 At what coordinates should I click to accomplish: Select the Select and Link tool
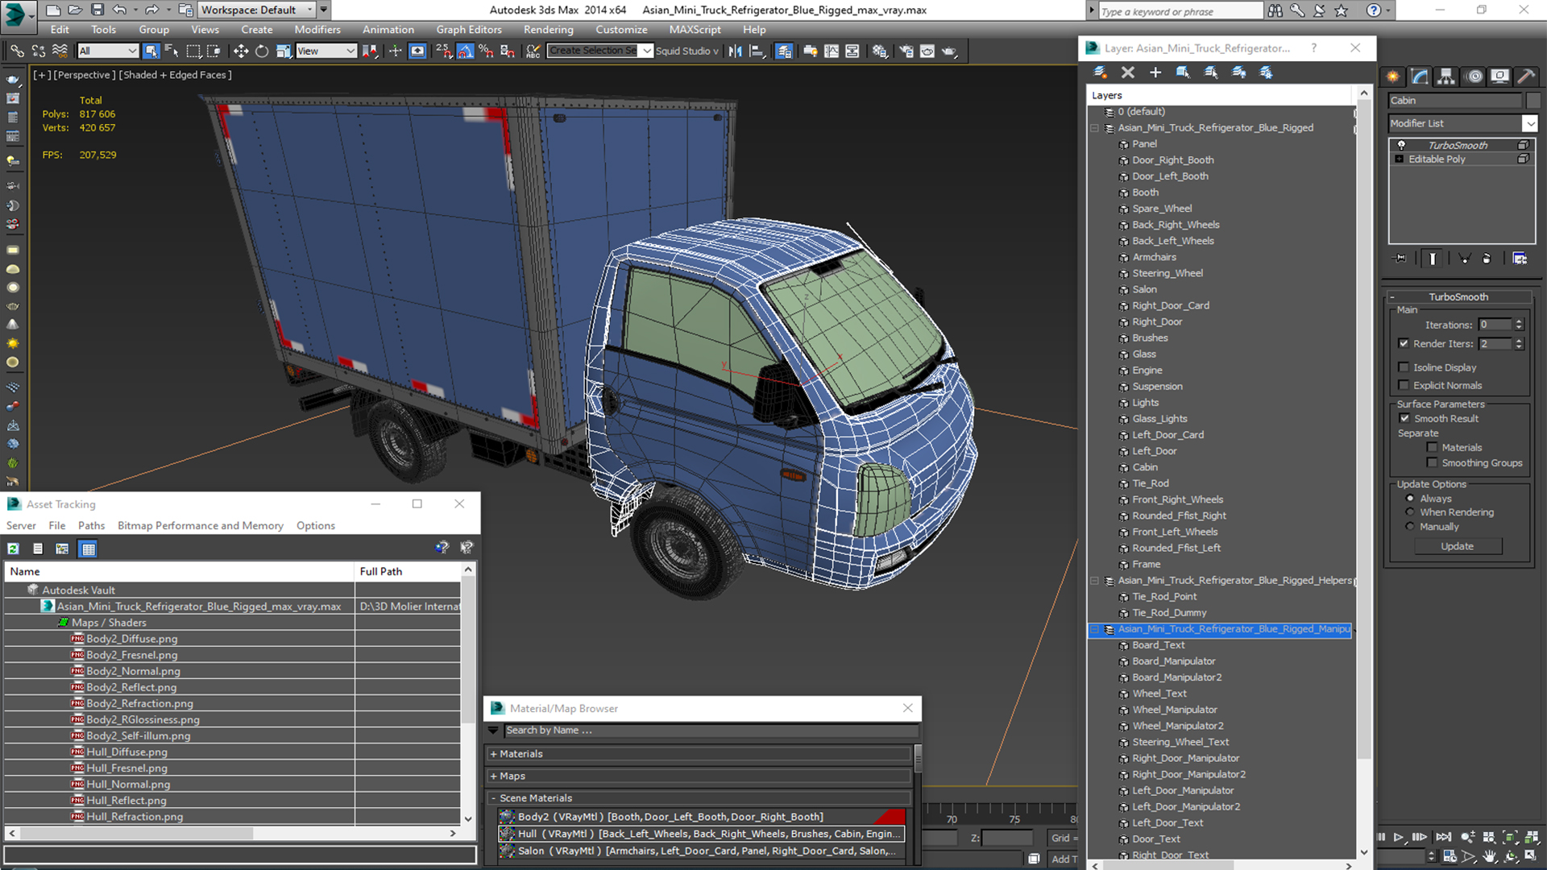tap(17, 51)
